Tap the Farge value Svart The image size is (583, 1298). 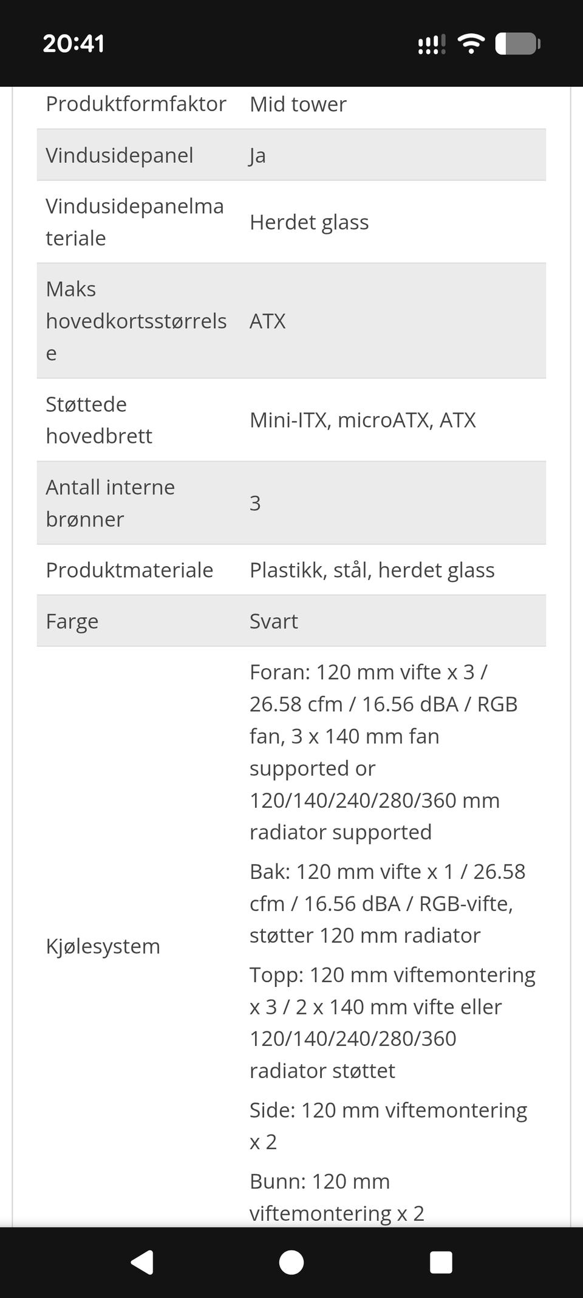click(x=274, y=621)
